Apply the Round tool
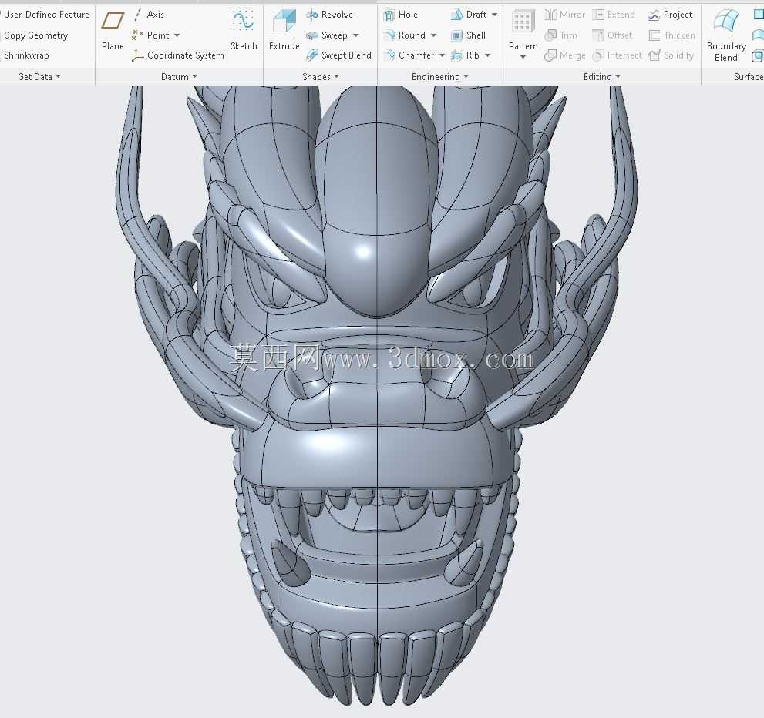The image size is (764, 718). pyautogui.click(x=405, y=35)
